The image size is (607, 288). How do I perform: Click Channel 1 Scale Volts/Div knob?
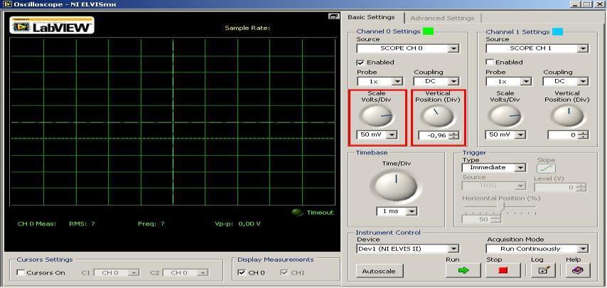(x=505, y=116)
